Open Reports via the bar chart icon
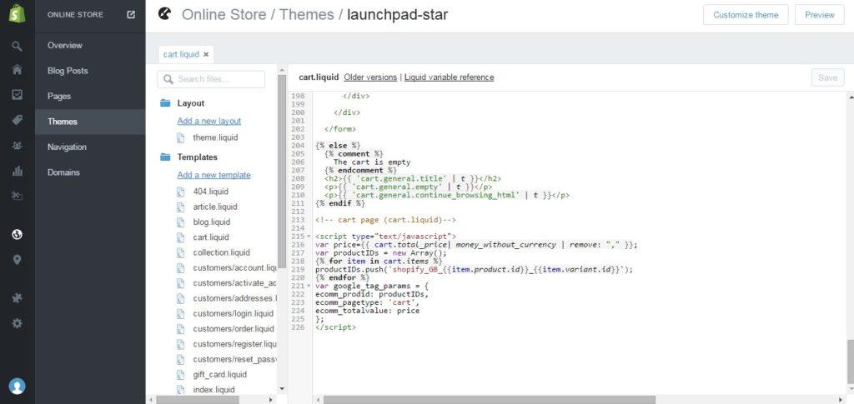 tap(17, 172)
